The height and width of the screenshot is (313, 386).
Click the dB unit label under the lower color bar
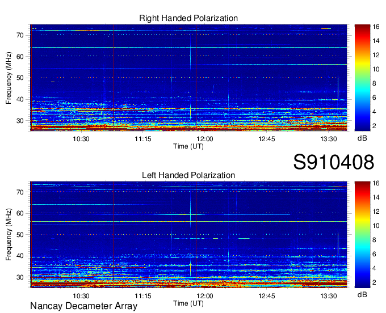click(362, 294)
